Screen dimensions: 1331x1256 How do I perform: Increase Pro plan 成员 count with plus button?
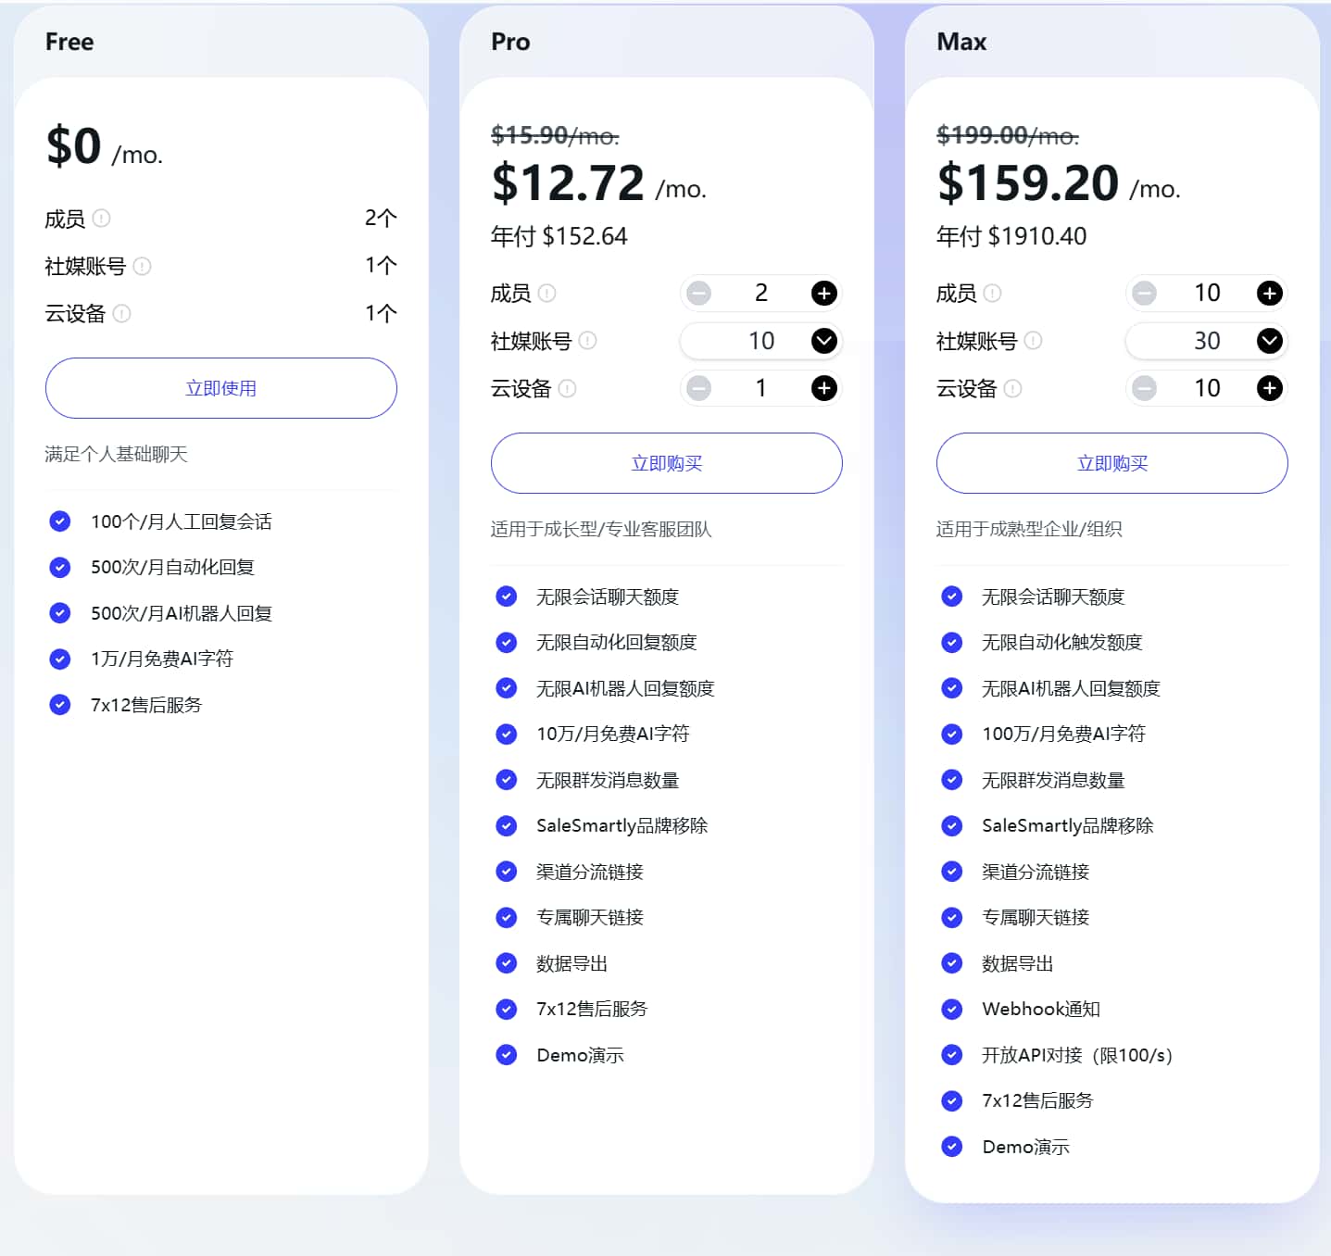822,293
